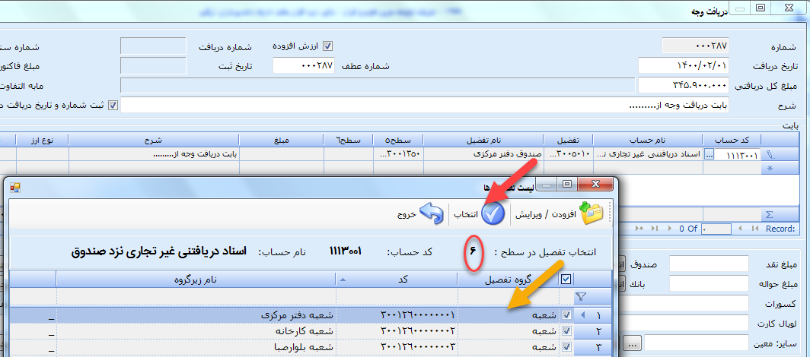Go to the previous record in the navigator
The height and width of the screenshot is (357, 810).
pyautogui.click(x=741, y=228)
